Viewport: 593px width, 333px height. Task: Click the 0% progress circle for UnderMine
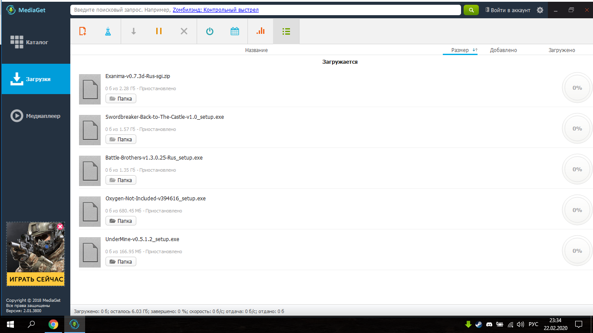(577, 251)
